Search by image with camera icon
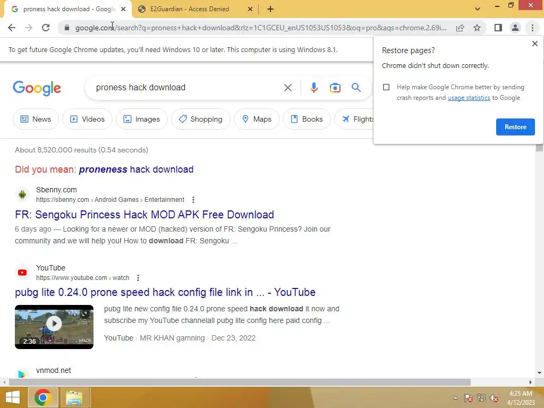544x408 pixels. pyautogui.click(x=335, y=88)
